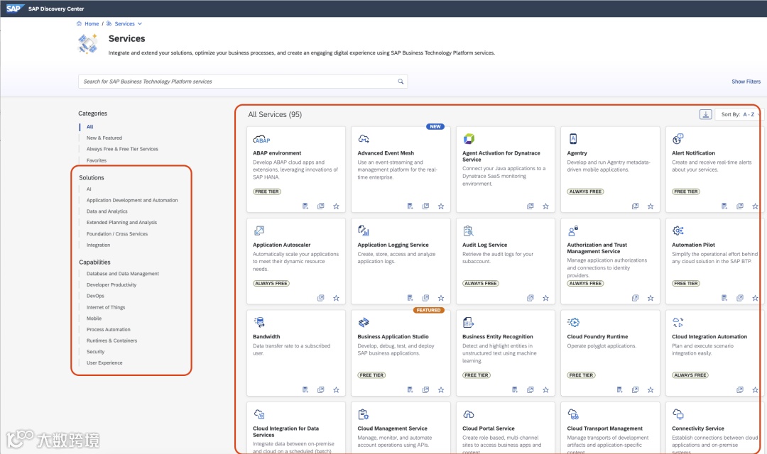Open the Cloud Portal Service title
Viewport: 767px width, 454px height.
488,428
